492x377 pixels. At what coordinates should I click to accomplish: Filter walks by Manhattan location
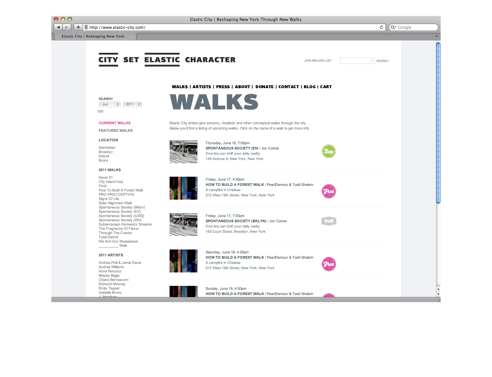tap(107, 148)
